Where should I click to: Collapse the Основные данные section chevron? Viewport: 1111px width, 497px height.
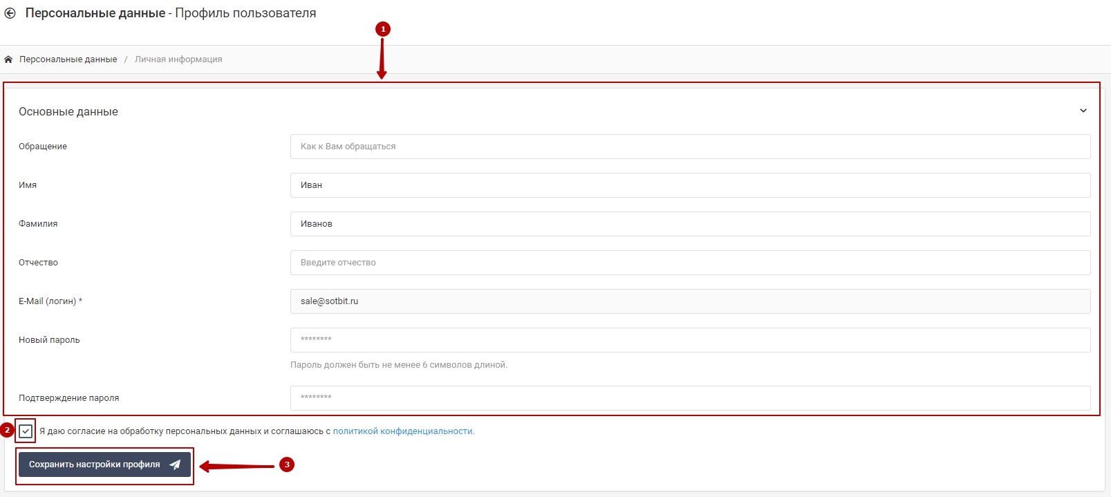point(1083,111)
